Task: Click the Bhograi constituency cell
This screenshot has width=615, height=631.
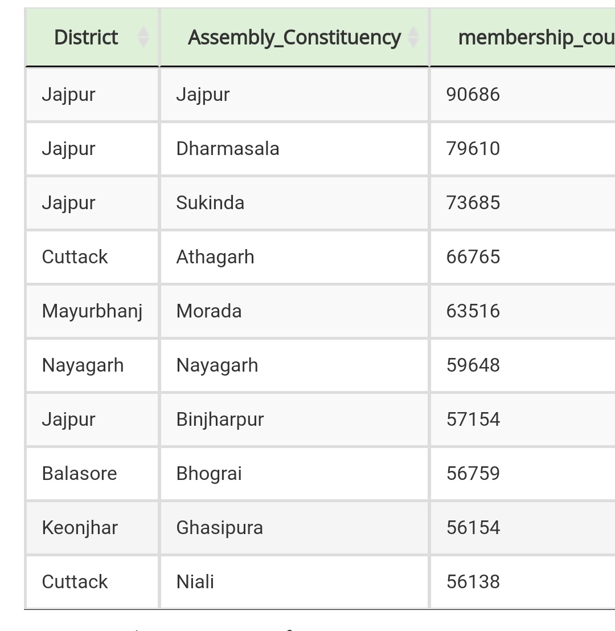Action: click(x=209, y=474)
